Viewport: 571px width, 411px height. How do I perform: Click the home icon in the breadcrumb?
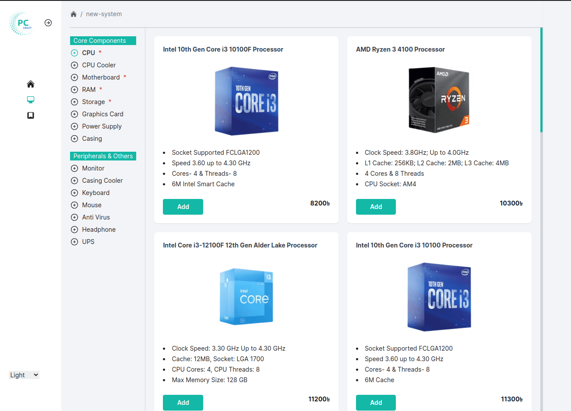point(73,14)
